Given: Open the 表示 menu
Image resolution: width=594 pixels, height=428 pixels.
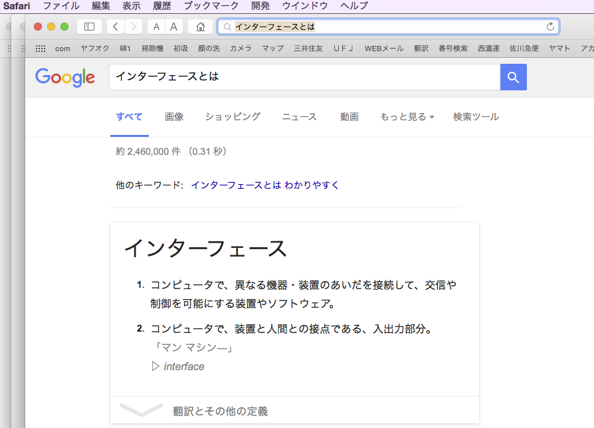Looking at the screenshot, I should [132, 6].
